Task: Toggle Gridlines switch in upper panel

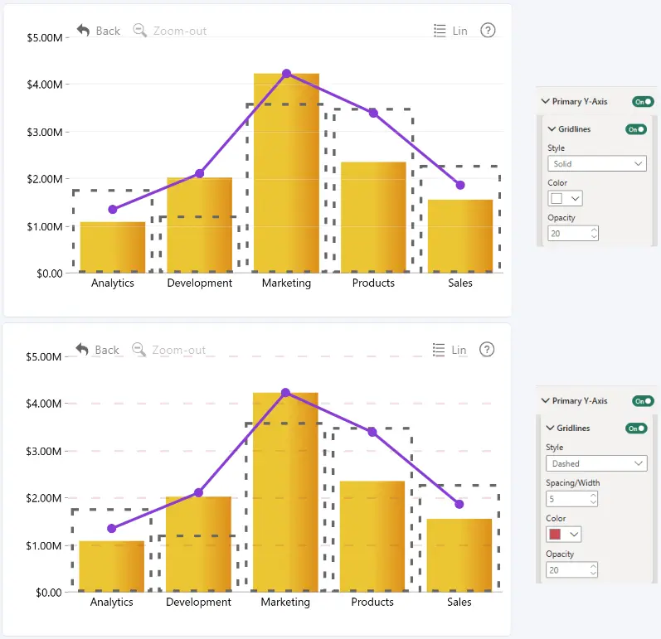Action: (x=636, y=129)
